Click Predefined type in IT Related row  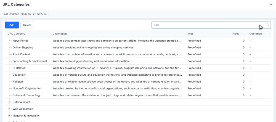click(x=194, y=68)
